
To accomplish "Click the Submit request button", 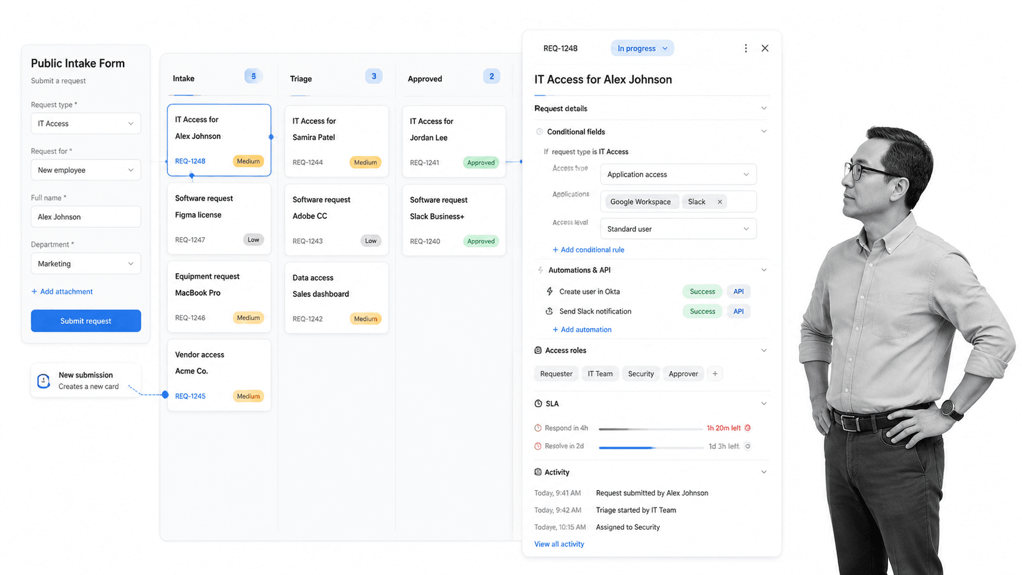I will click(x=86, y=321).
